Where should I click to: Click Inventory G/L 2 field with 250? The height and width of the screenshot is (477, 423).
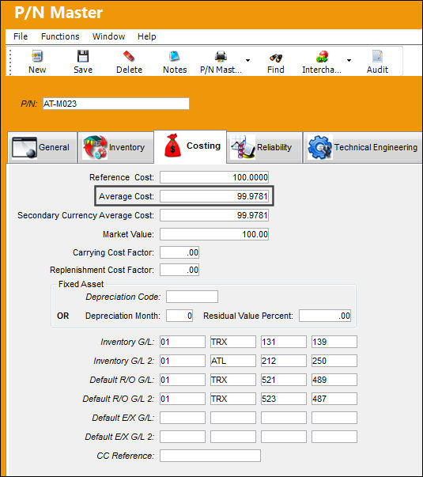click(334, 361)
